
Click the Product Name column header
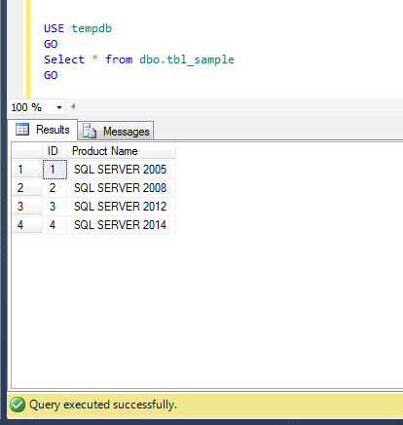121,151
